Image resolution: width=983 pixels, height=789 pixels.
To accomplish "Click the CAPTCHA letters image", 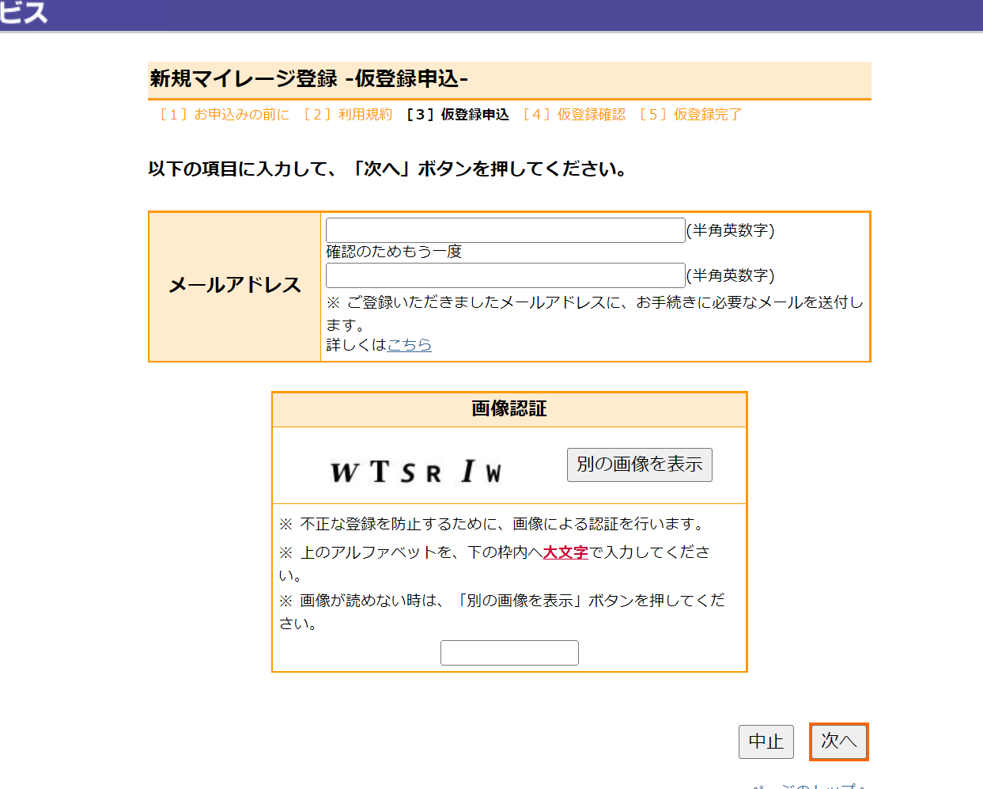I will tap(416, 472).
